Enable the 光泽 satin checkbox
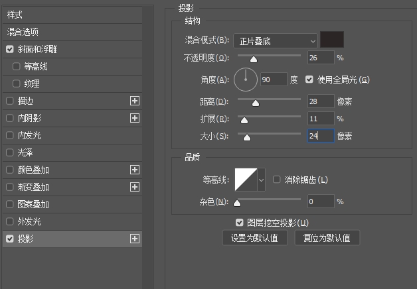Image resolution: width=417 pixels, height=289 pixels. 10,152
